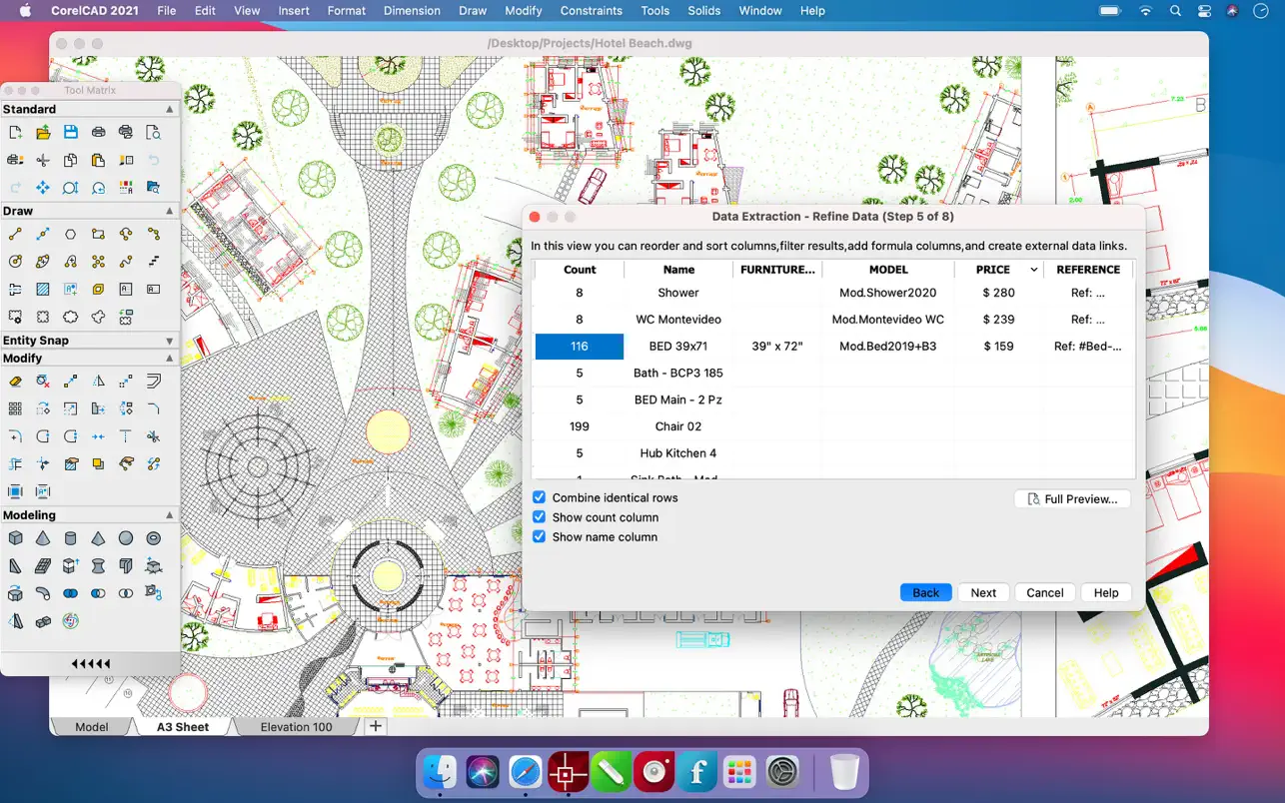Screen dimensions: 1285x803
Task: Select the Cylinder modeling tool
Action: (x=70, y=538)
